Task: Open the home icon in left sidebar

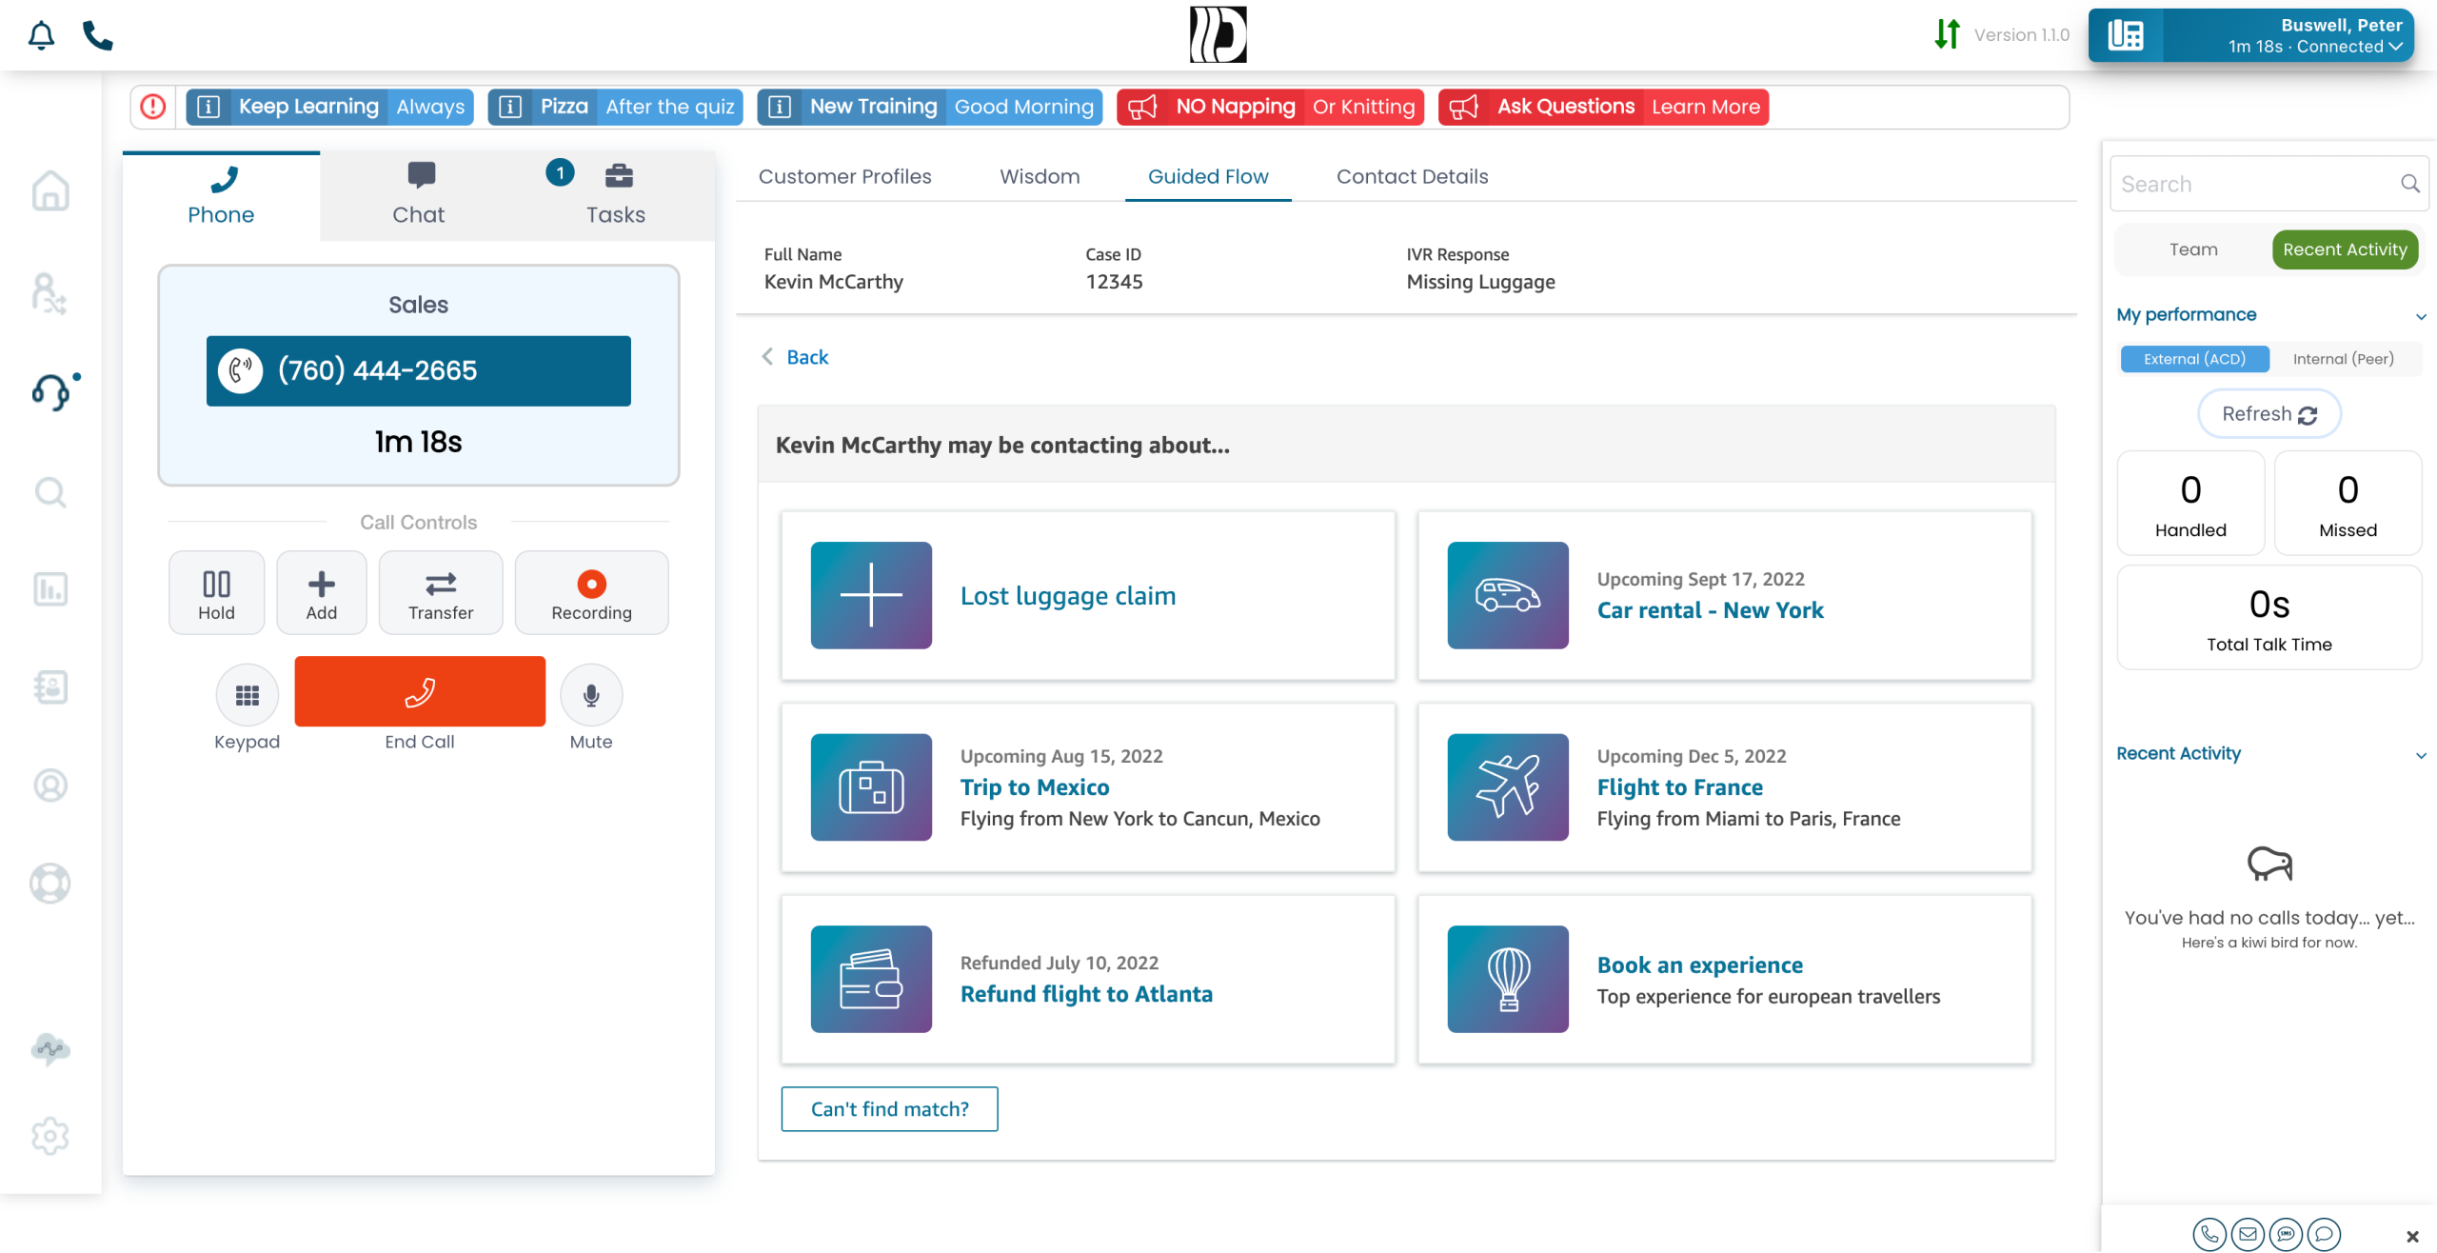Action: point(50,190)
